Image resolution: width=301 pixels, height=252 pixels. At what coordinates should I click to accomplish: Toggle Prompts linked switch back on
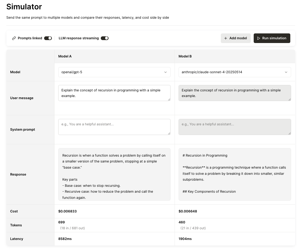pyautogui.click(x=48, y=38)
